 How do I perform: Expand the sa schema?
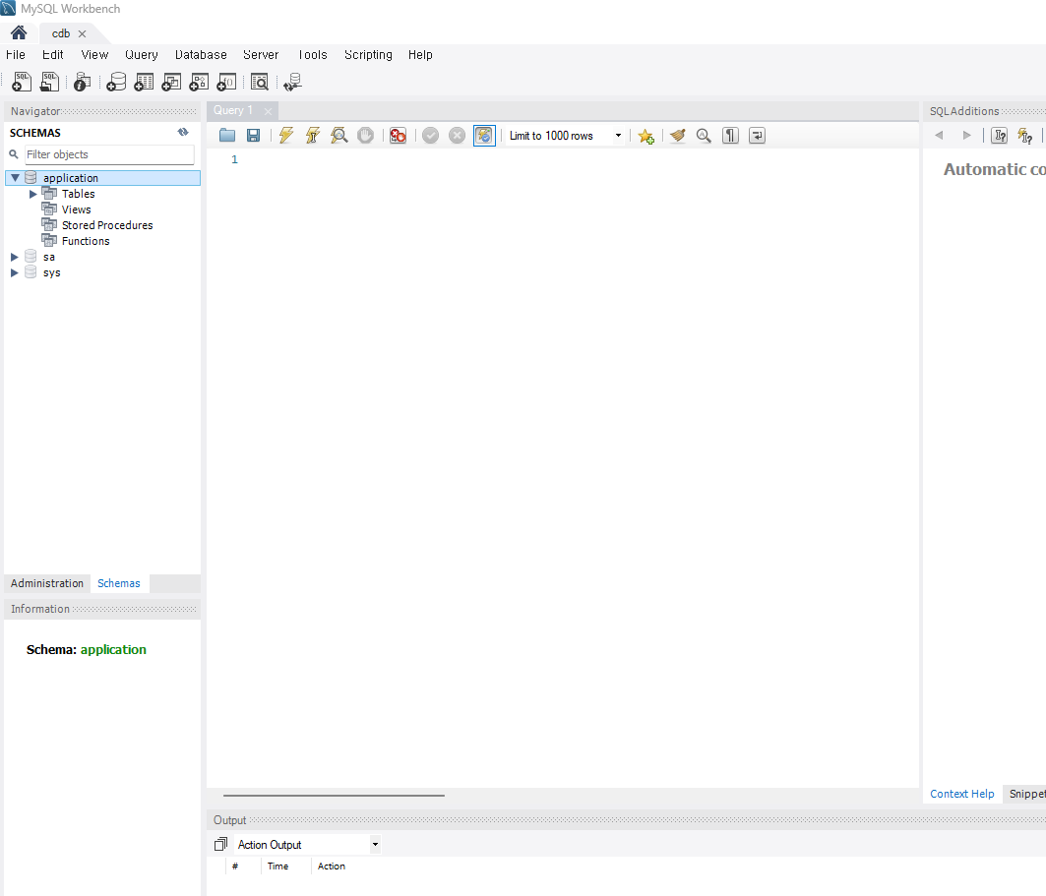click(15, 257)
